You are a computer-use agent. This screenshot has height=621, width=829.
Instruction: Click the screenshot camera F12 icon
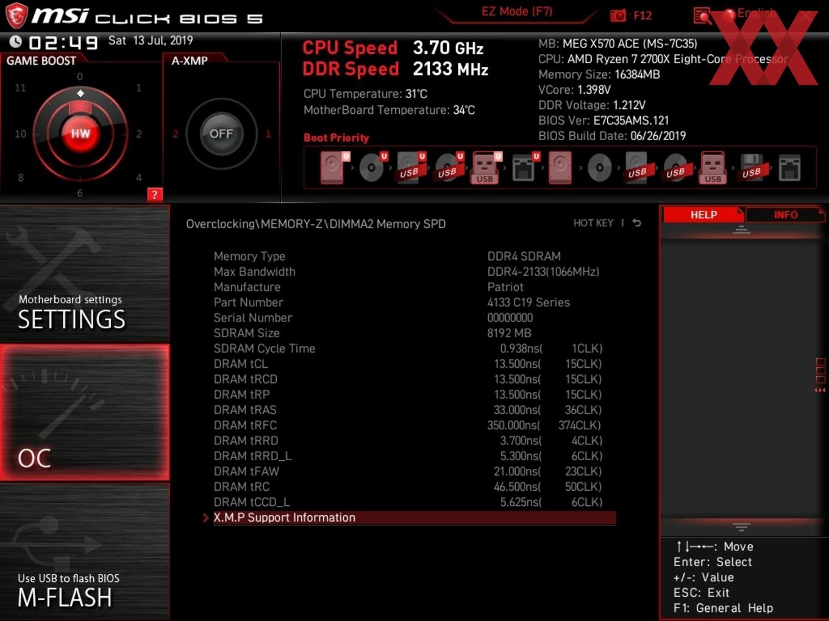[x=618, y=16]
